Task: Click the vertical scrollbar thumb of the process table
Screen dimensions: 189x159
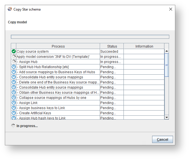Action: point(167,65)
